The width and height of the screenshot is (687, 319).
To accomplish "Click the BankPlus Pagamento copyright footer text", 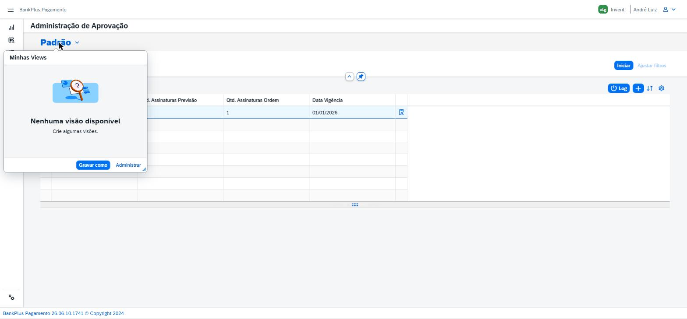I will point(64,313).
